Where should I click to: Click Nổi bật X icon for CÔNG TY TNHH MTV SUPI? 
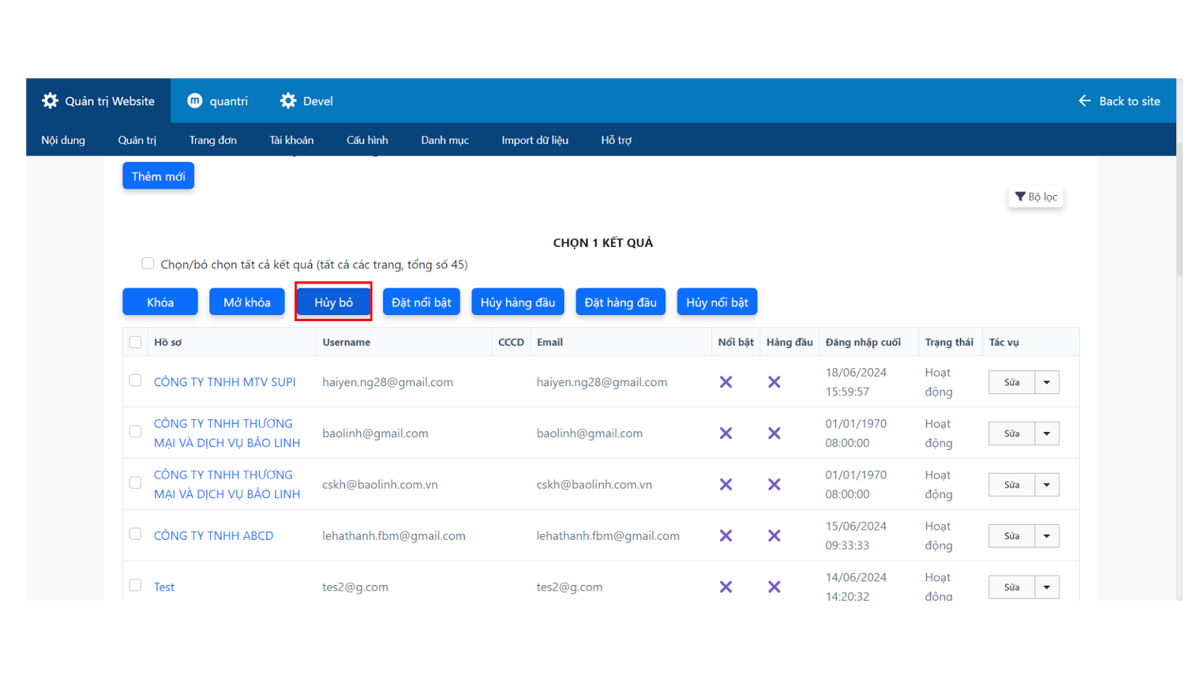coord(725,382)
